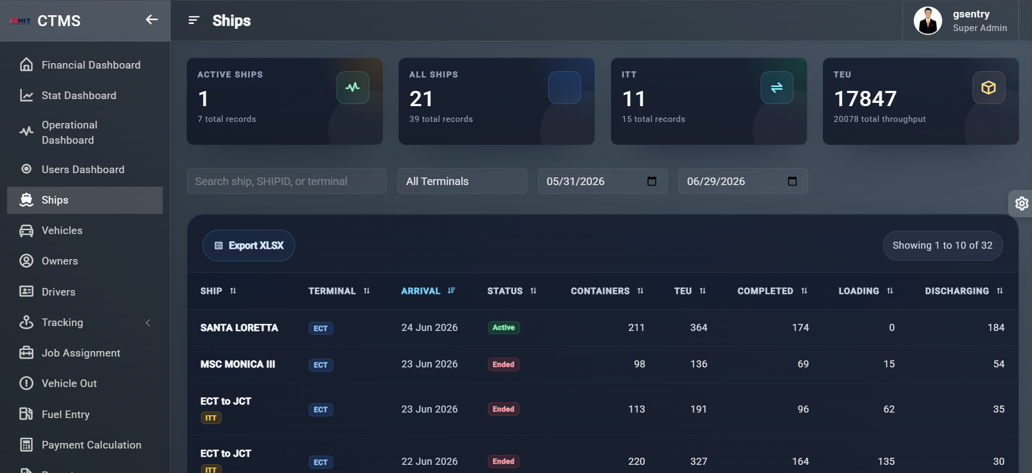The image size is (1032, 473).
Task: Click the Users Dashboard circle icon
Action: tap(26, 169)
